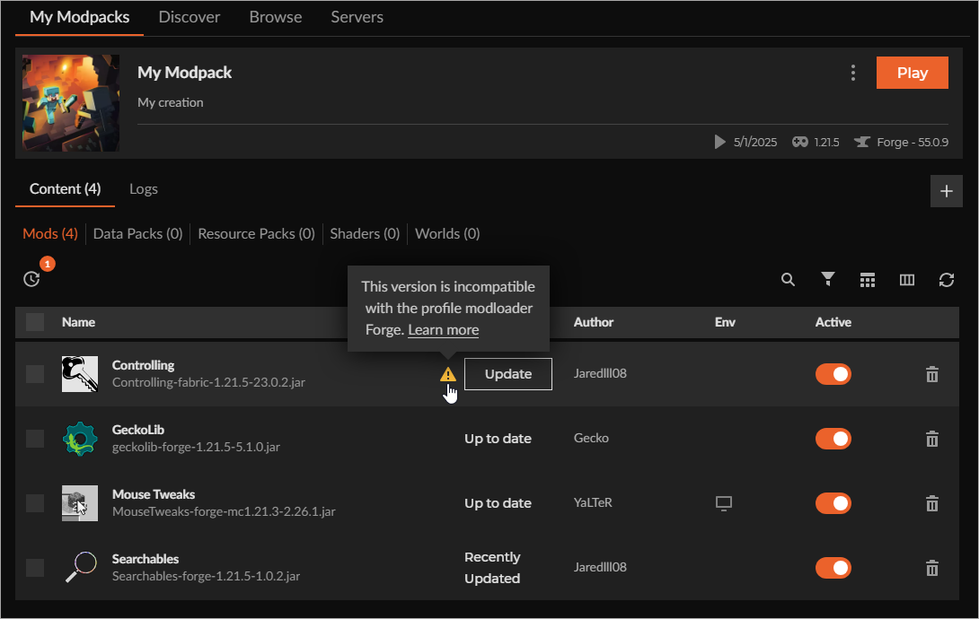Select Worlds (0) category
979x619 pixels.
pos(447,234)
